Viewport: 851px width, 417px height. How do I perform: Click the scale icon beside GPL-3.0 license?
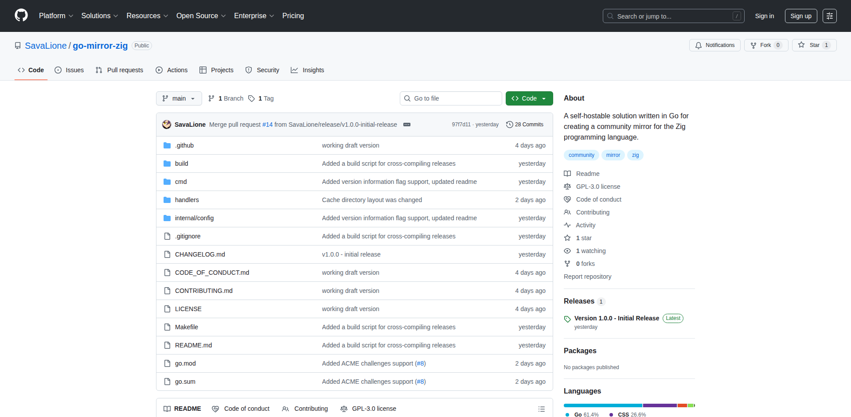[567, 187]
